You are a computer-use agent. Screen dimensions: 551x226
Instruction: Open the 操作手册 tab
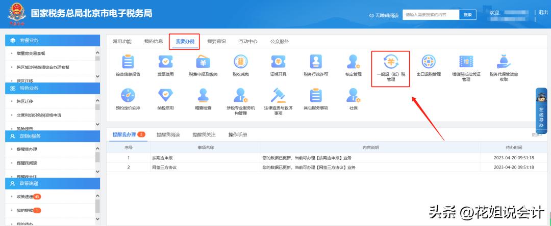(x=238, y=134)
